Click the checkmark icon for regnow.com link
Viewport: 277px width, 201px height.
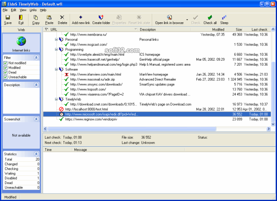coord(61,119)
